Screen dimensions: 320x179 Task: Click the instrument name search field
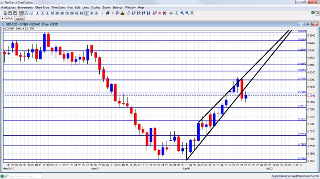(25, 176)
